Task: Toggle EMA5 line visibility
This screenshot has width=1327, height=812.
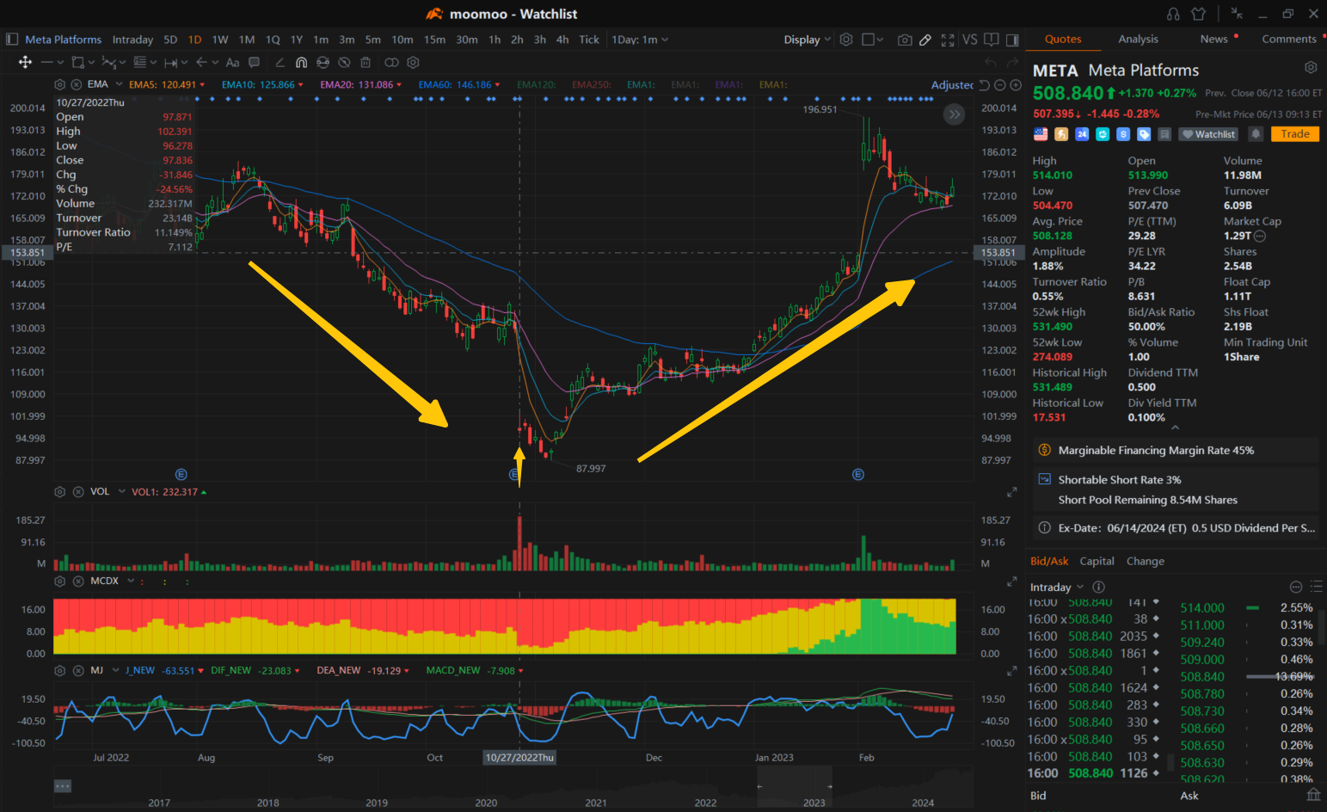Action: pos(168,85)
